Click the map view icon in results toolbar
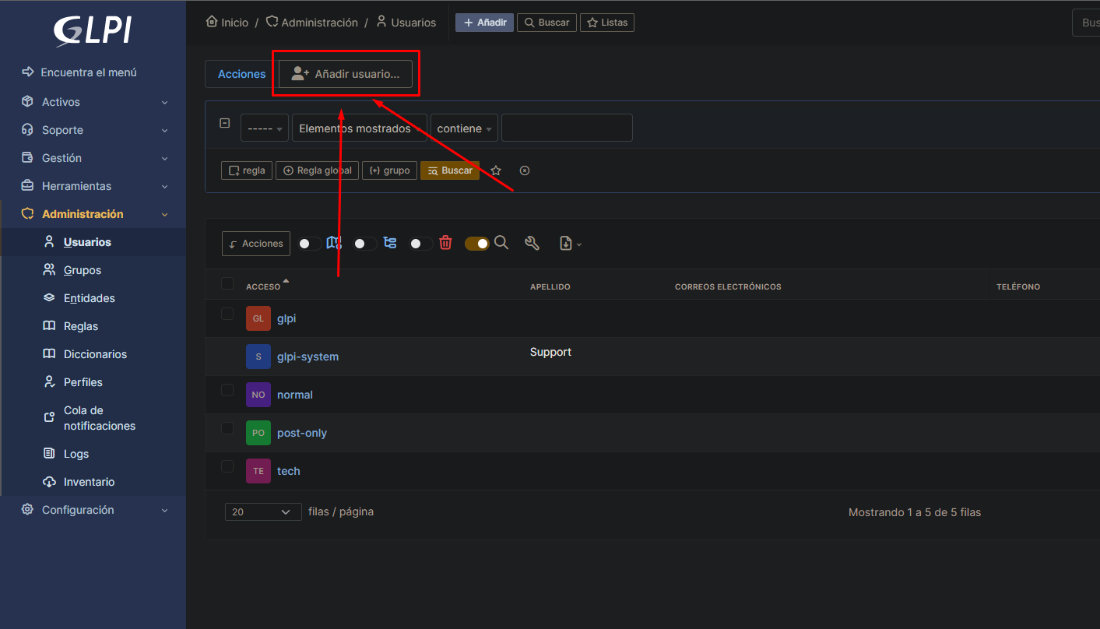 (x=334, y=243)
